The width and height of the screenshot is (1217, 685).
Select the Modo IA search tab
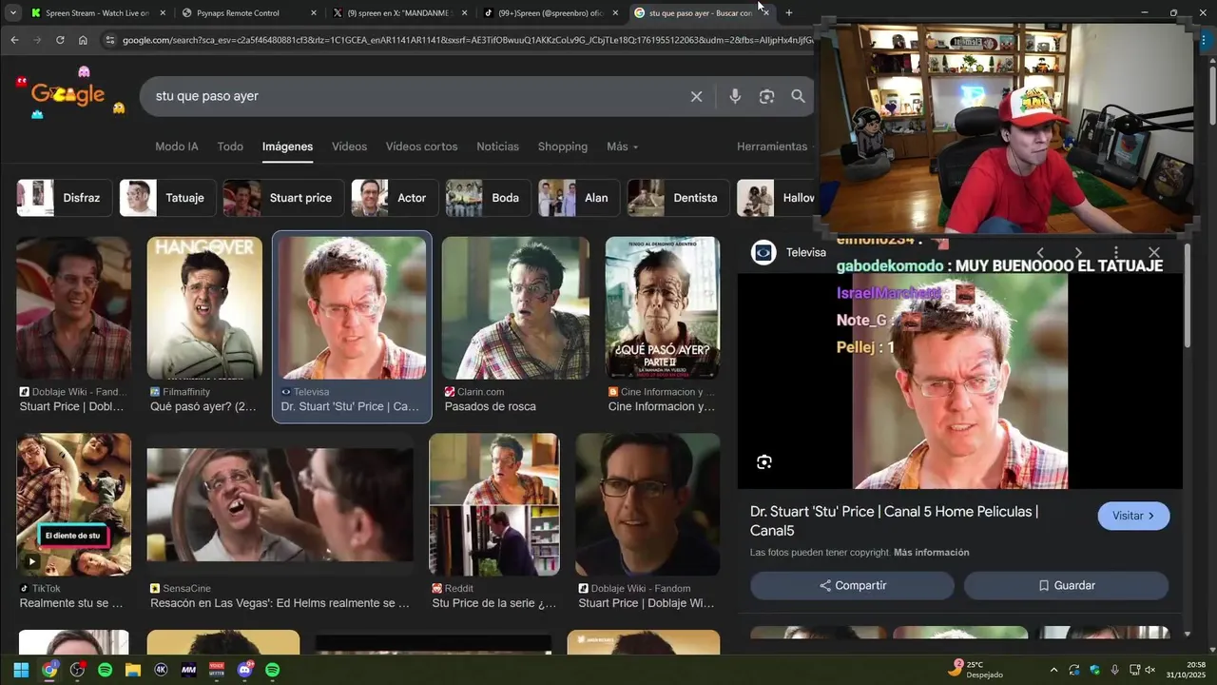pyautogui.click(x=177, y=147)
